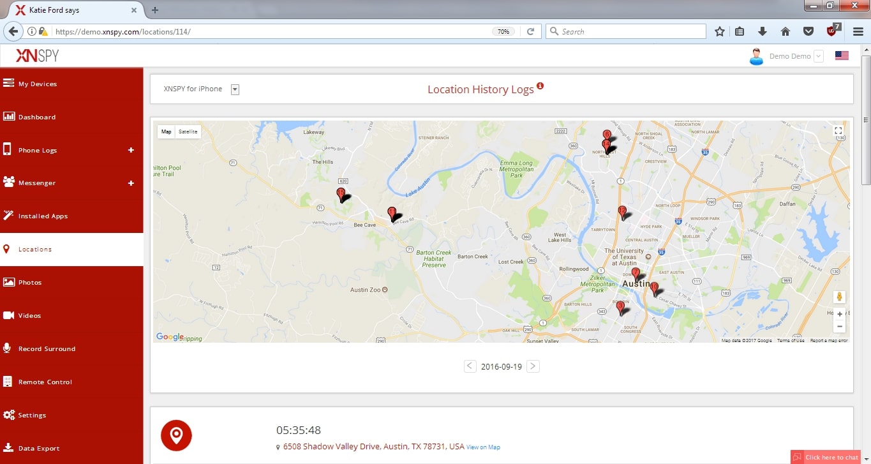Click the map marker near Cesar Chavez St
This screenshot has width=871, height=464.
tap(654, 289)
